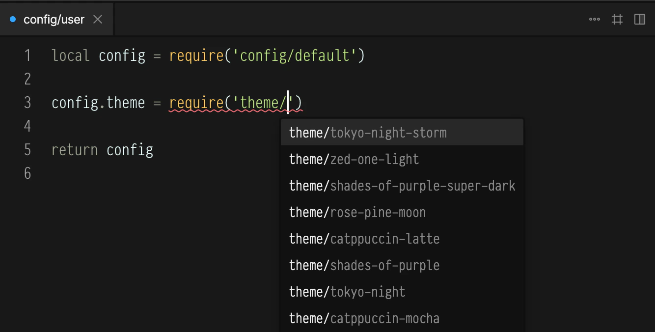Select theme/shades-of-purple in the dropdown
This screenshot has width=655, height=332.
(x=364, y=265)
